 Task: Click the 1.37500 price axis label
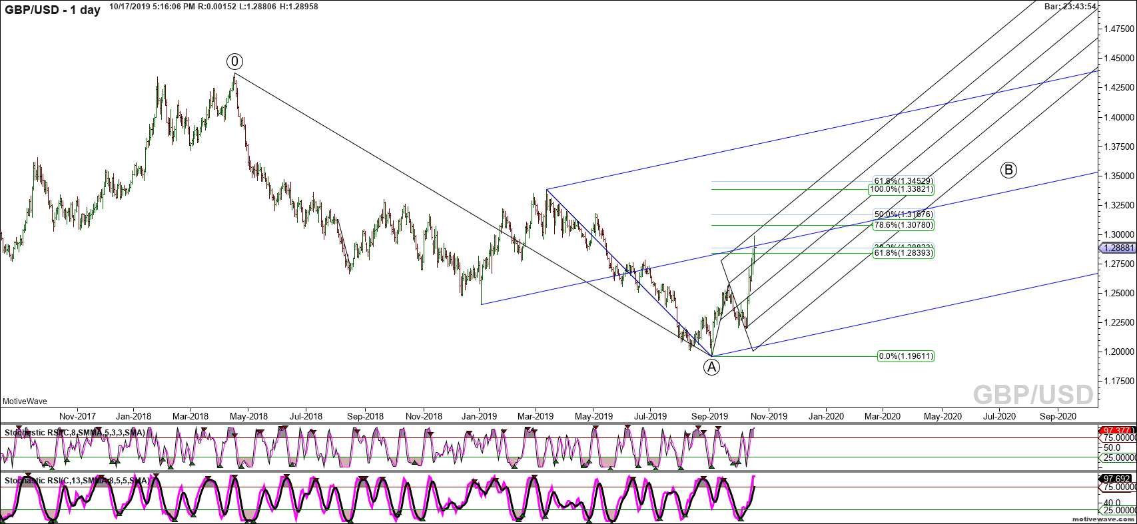click(1118, 146)
